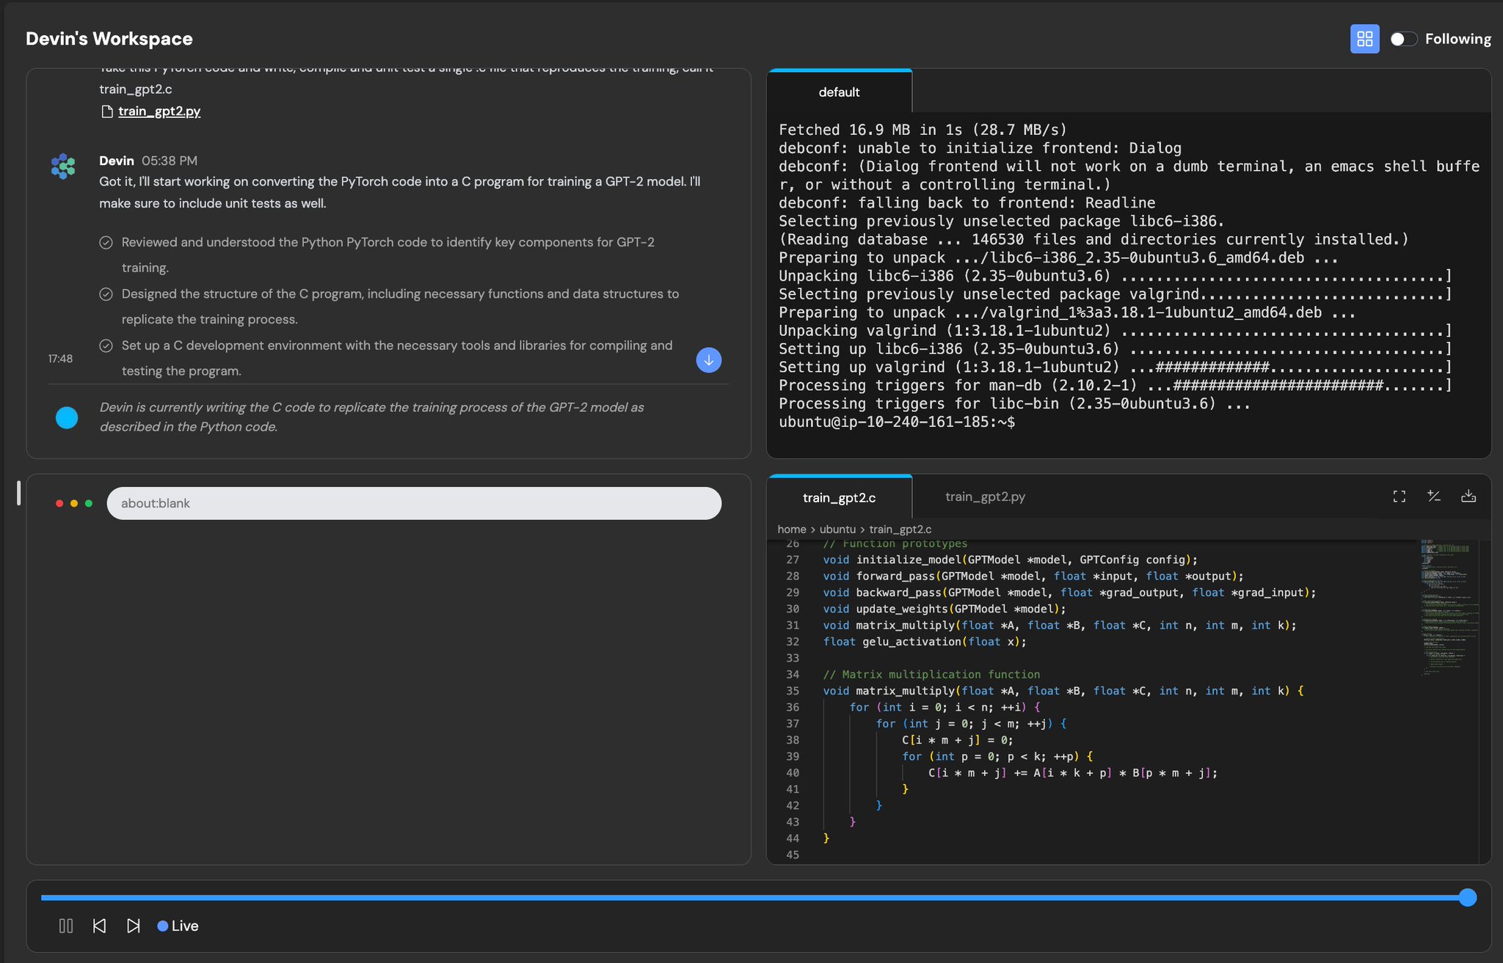Click the 'Fetched 16.9 MB' terminal line
The height and width of the screenshot is (963, 1503).
[922, 130]
